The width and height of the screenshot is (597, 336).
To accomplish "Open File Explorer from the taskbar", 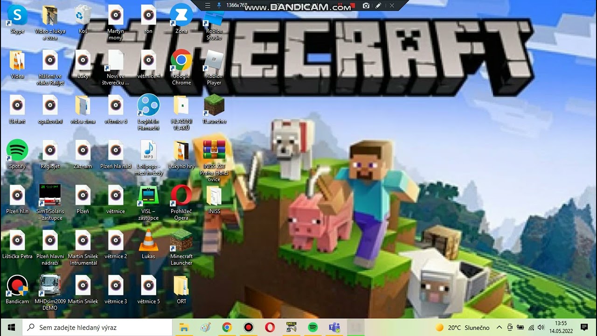I will (184, 327).
